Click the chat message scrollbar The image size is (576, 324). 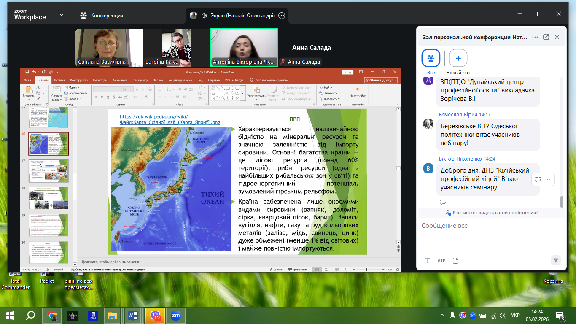coord(561,202)
